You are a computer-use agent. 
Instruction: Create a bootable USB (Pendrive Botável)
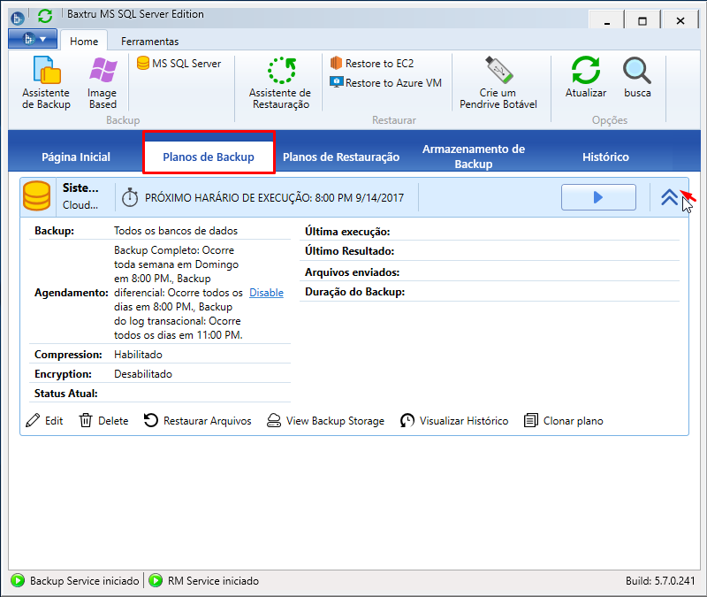tap(498, 82)
